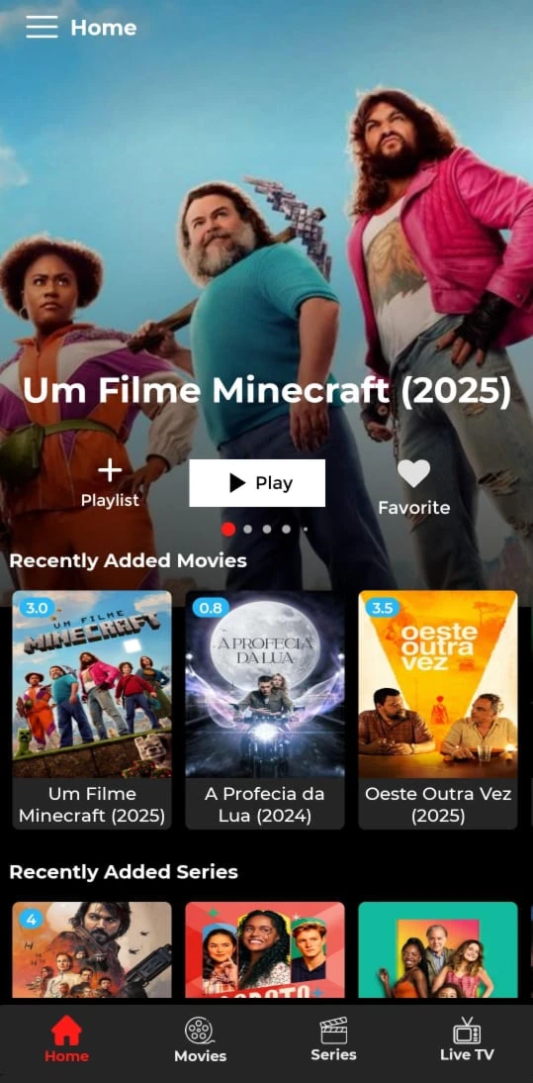Image resolution: width=533 pixels, height=1083 pixels.
Task: Open the Movies film reel icon
Action: [199, 1030]
